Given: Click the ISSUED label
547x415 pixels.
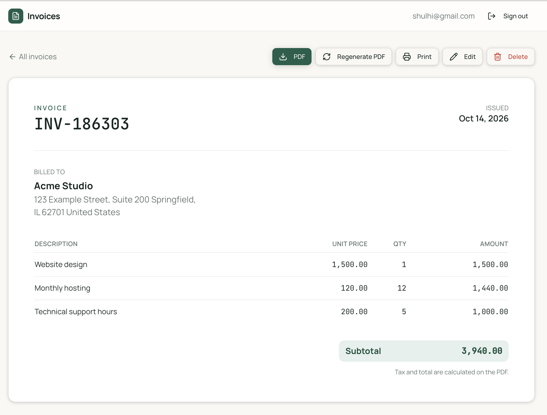Looking at the screenshot, I should pos(497,108).
